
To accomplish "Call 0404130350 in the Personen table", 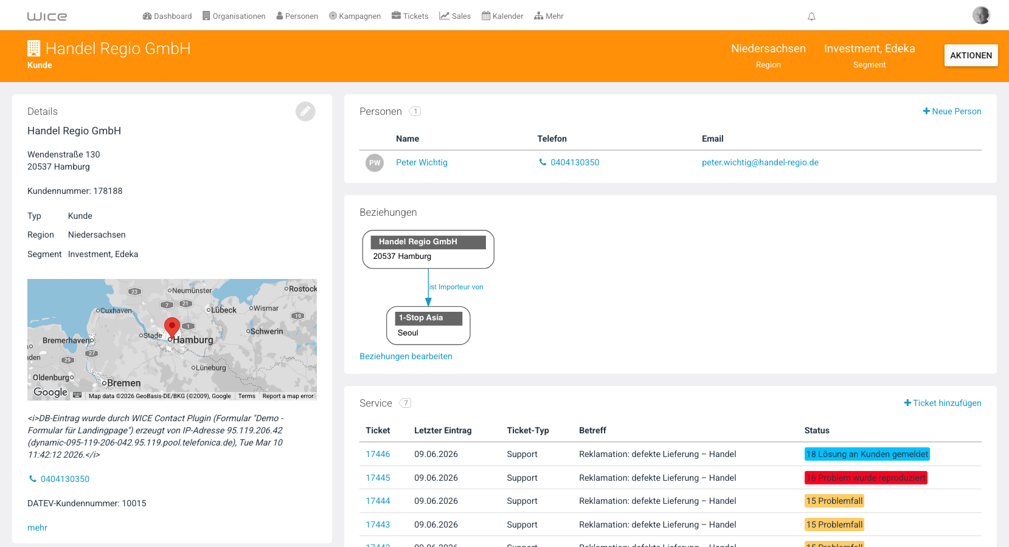I will [569, 163].
